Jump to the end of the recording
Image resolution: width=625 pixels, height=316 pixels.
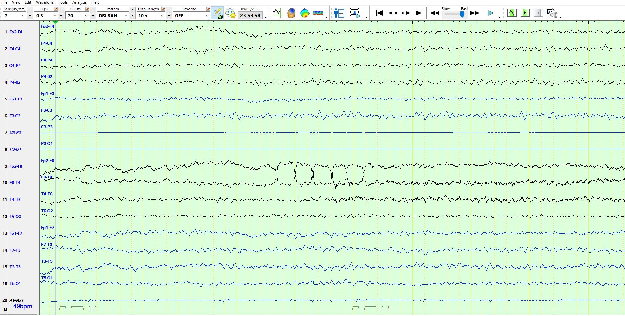click(419, 13)
